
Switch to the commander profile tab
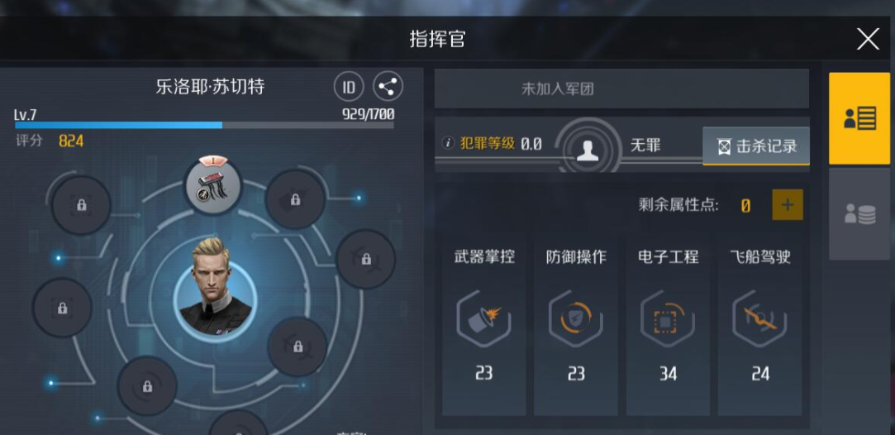coord(859,119)
